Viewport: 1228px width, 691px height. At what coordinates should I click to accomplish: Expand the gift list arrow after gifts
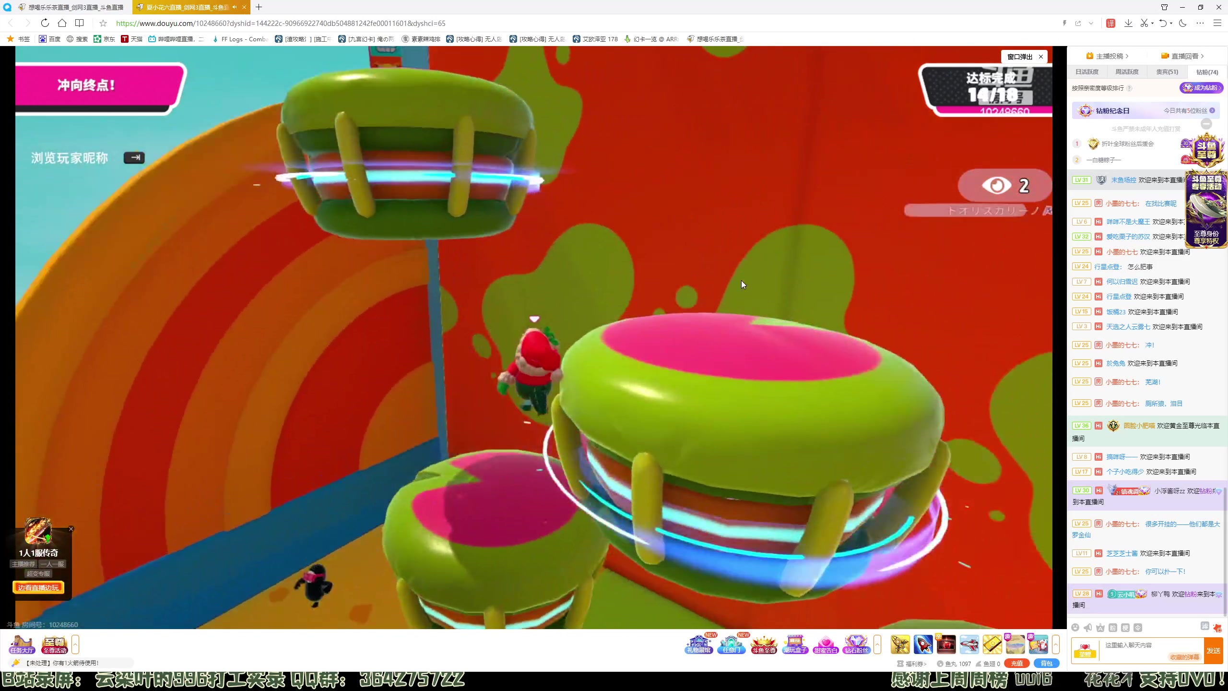point(1056,644)
